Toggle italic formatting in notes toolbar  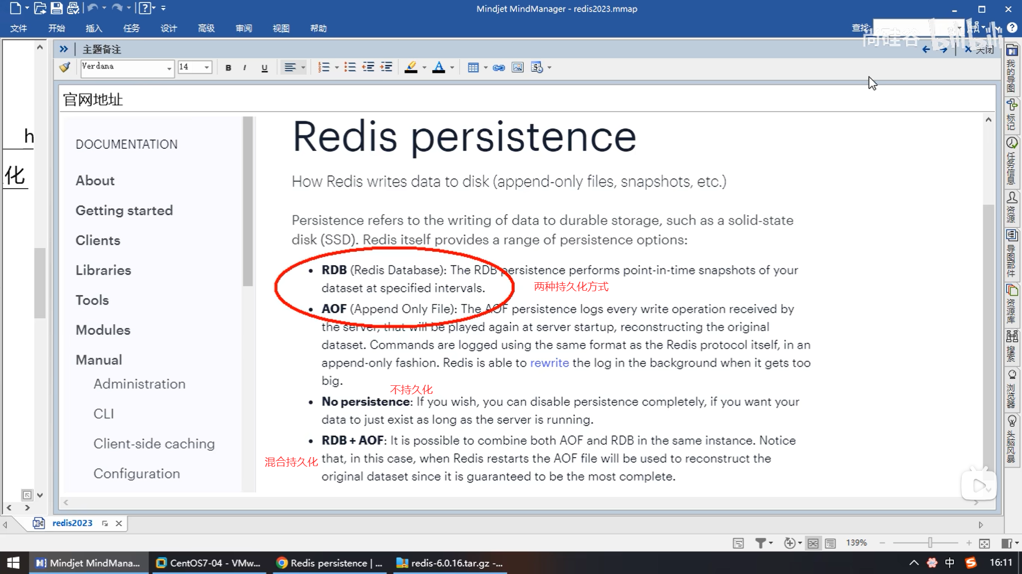coord(244,67)
